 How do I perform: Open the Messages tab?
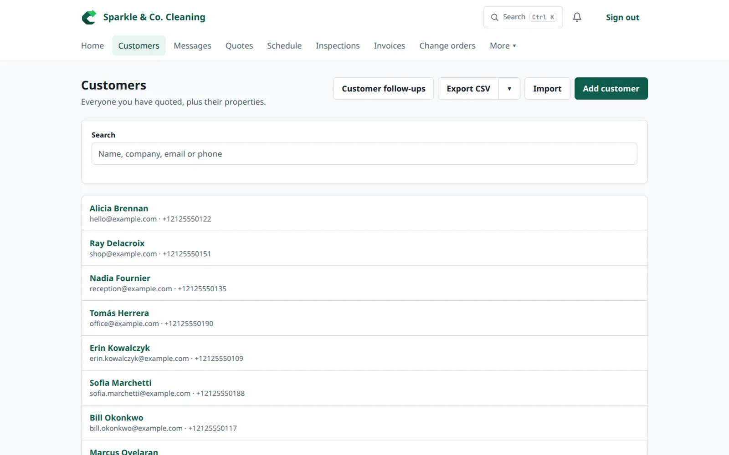[192, 46]
